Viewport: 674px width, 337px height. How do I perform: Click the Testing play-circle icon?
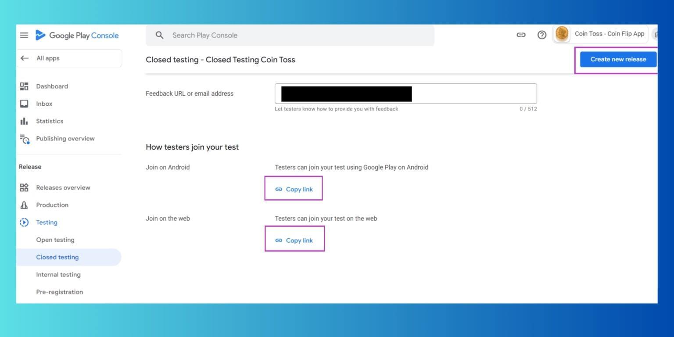tap(24, 222)
